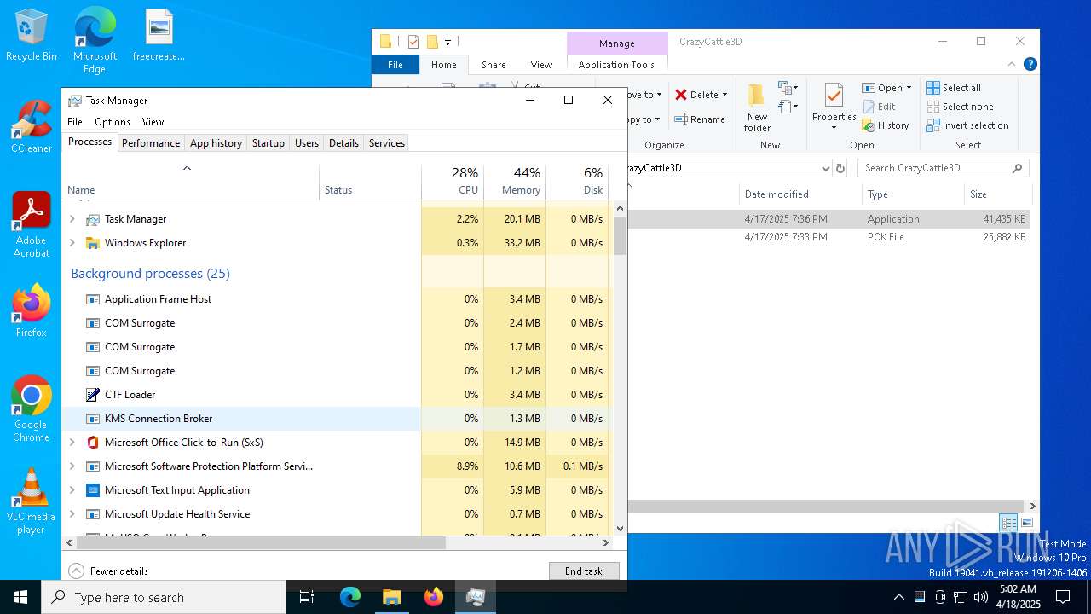Image resolution: width=1091 pixels, height=614 pixels.
Task: Switch to the Details tab
Action: pos(343,143)
